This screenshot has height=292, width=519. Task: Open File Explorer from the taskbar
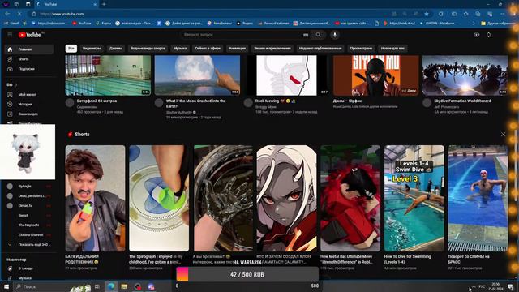[x=124, y=286]
